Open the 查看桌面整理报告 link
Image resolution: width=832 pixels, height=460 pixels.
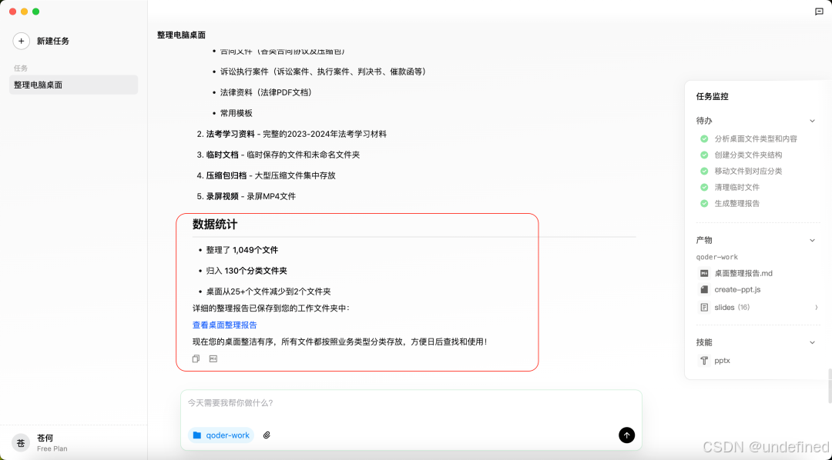224,325
